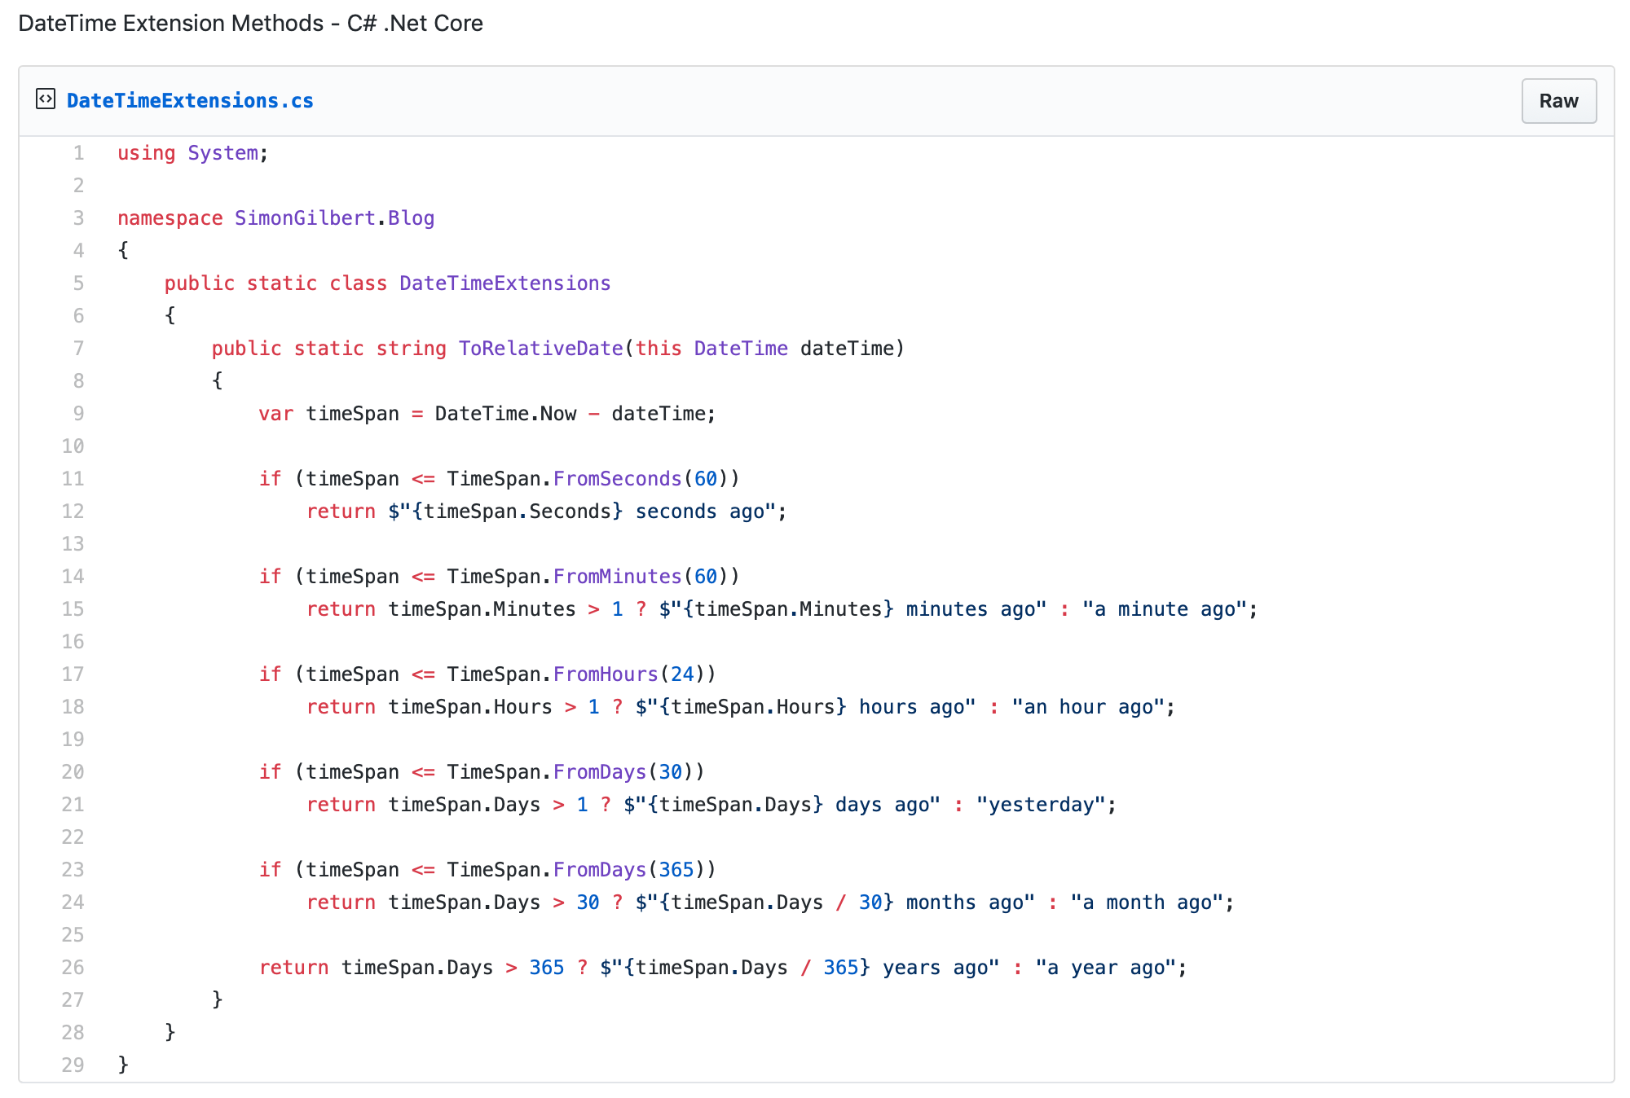The width and height of the screenshot is (1630, 1098).
Task: Click 'years ago' string text
Action: point(936,968)
